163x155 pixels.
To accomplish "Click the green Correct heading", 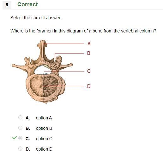I will coord(27,4).
